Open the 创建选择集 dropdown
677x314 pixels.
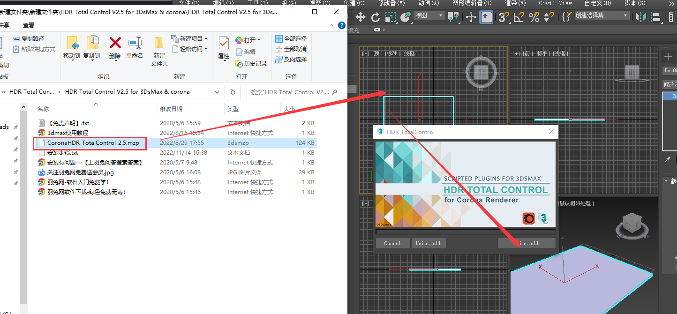[602, 15]
